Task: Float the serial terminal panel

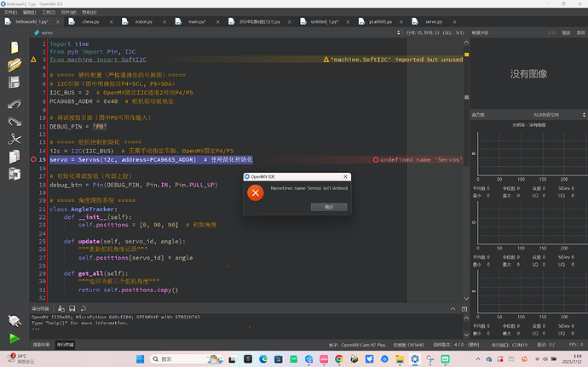Action: click(x=464, y=309)
